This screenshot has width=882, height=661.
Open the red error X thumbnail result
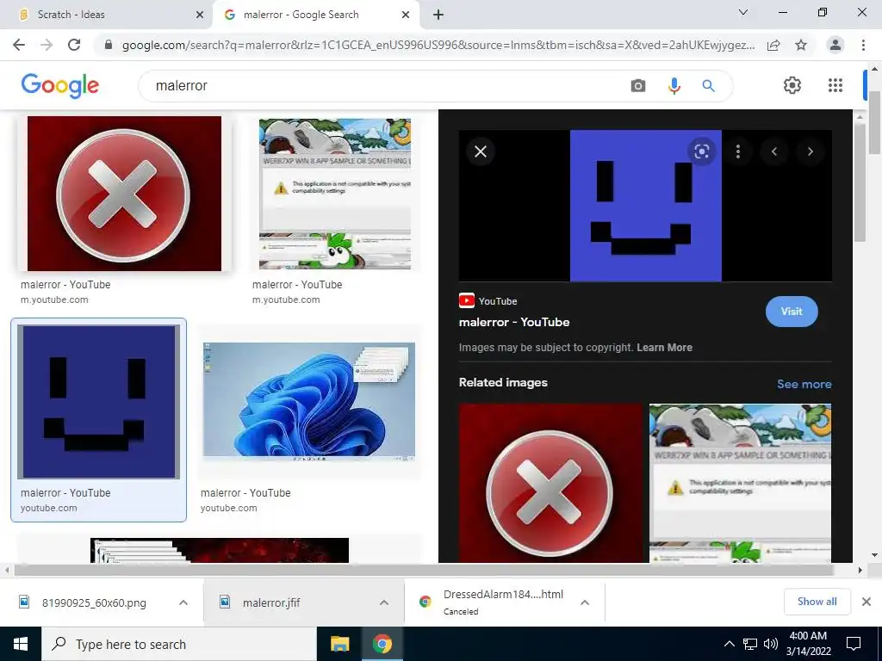[x=124, y=194]
